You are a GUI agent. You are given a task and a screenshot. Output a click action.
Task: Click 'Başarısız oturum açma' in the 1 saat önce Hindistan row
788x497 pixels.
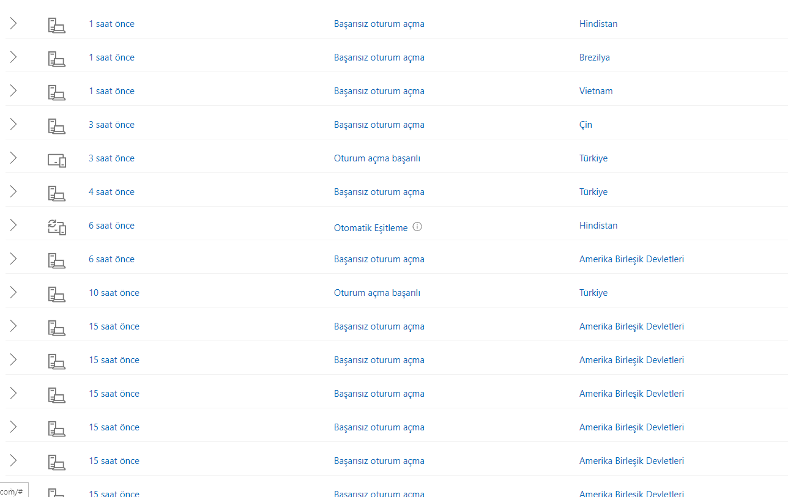click(x=379, y=24)
